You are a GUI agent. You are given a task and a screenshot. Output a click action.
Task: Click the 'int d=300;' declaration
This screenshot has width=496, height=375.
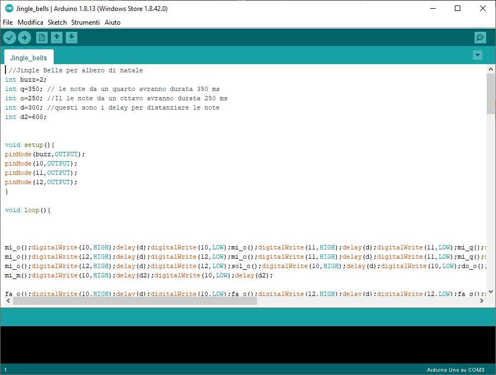pyautogui.click(x=24, y=107)
